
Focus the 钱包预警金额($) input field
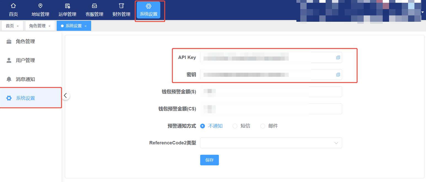pyautogui.click(x=271, y=92)
